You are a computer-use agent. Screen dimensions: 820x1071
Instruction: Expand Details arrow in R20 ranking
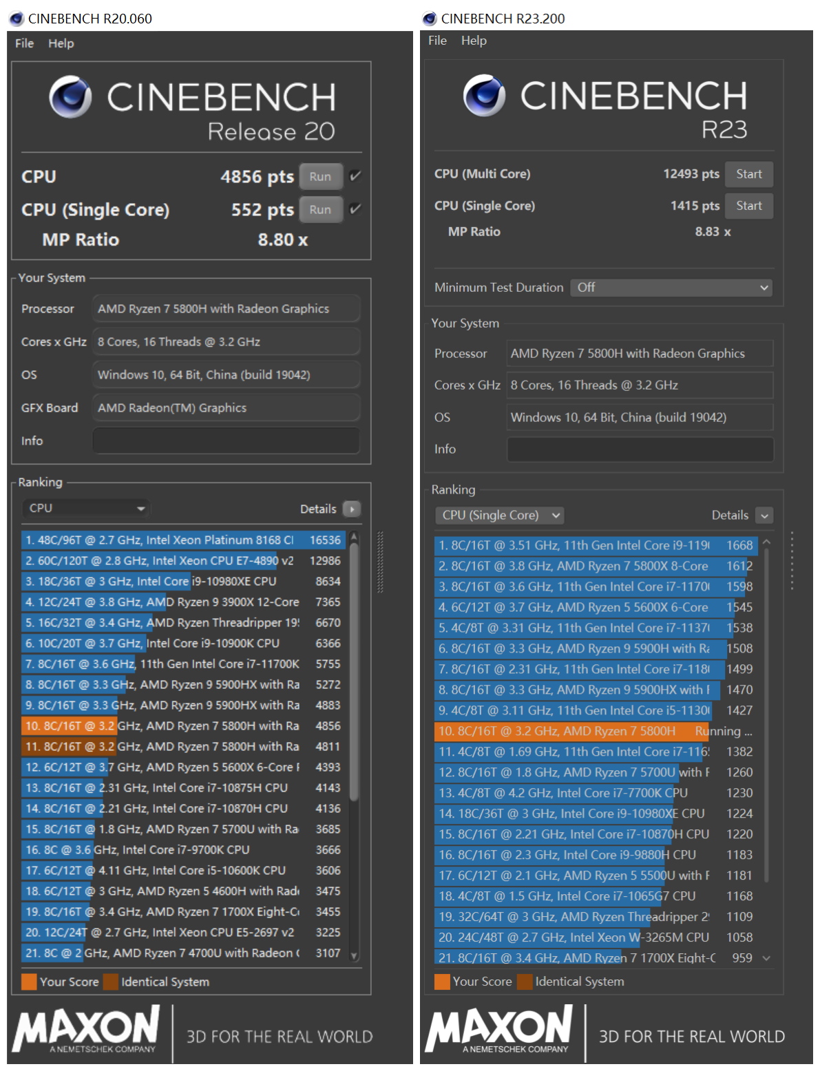(x=352, y=509)
